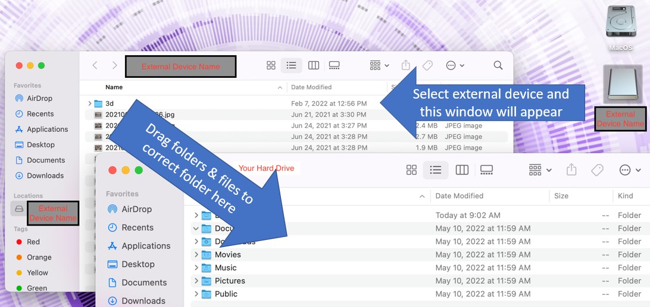Click the Share icon in back Finder toolbar
Image resolution: width=650 pixels, height=307 pixels.
406,65
